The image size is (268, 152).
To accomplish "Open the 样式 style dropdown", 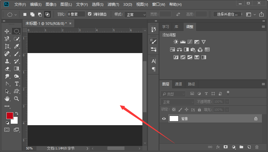I will 135,15.
